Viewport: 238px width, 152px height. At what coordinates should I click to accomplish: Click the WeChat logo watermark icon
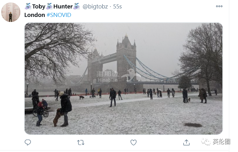tap(206, 142)
